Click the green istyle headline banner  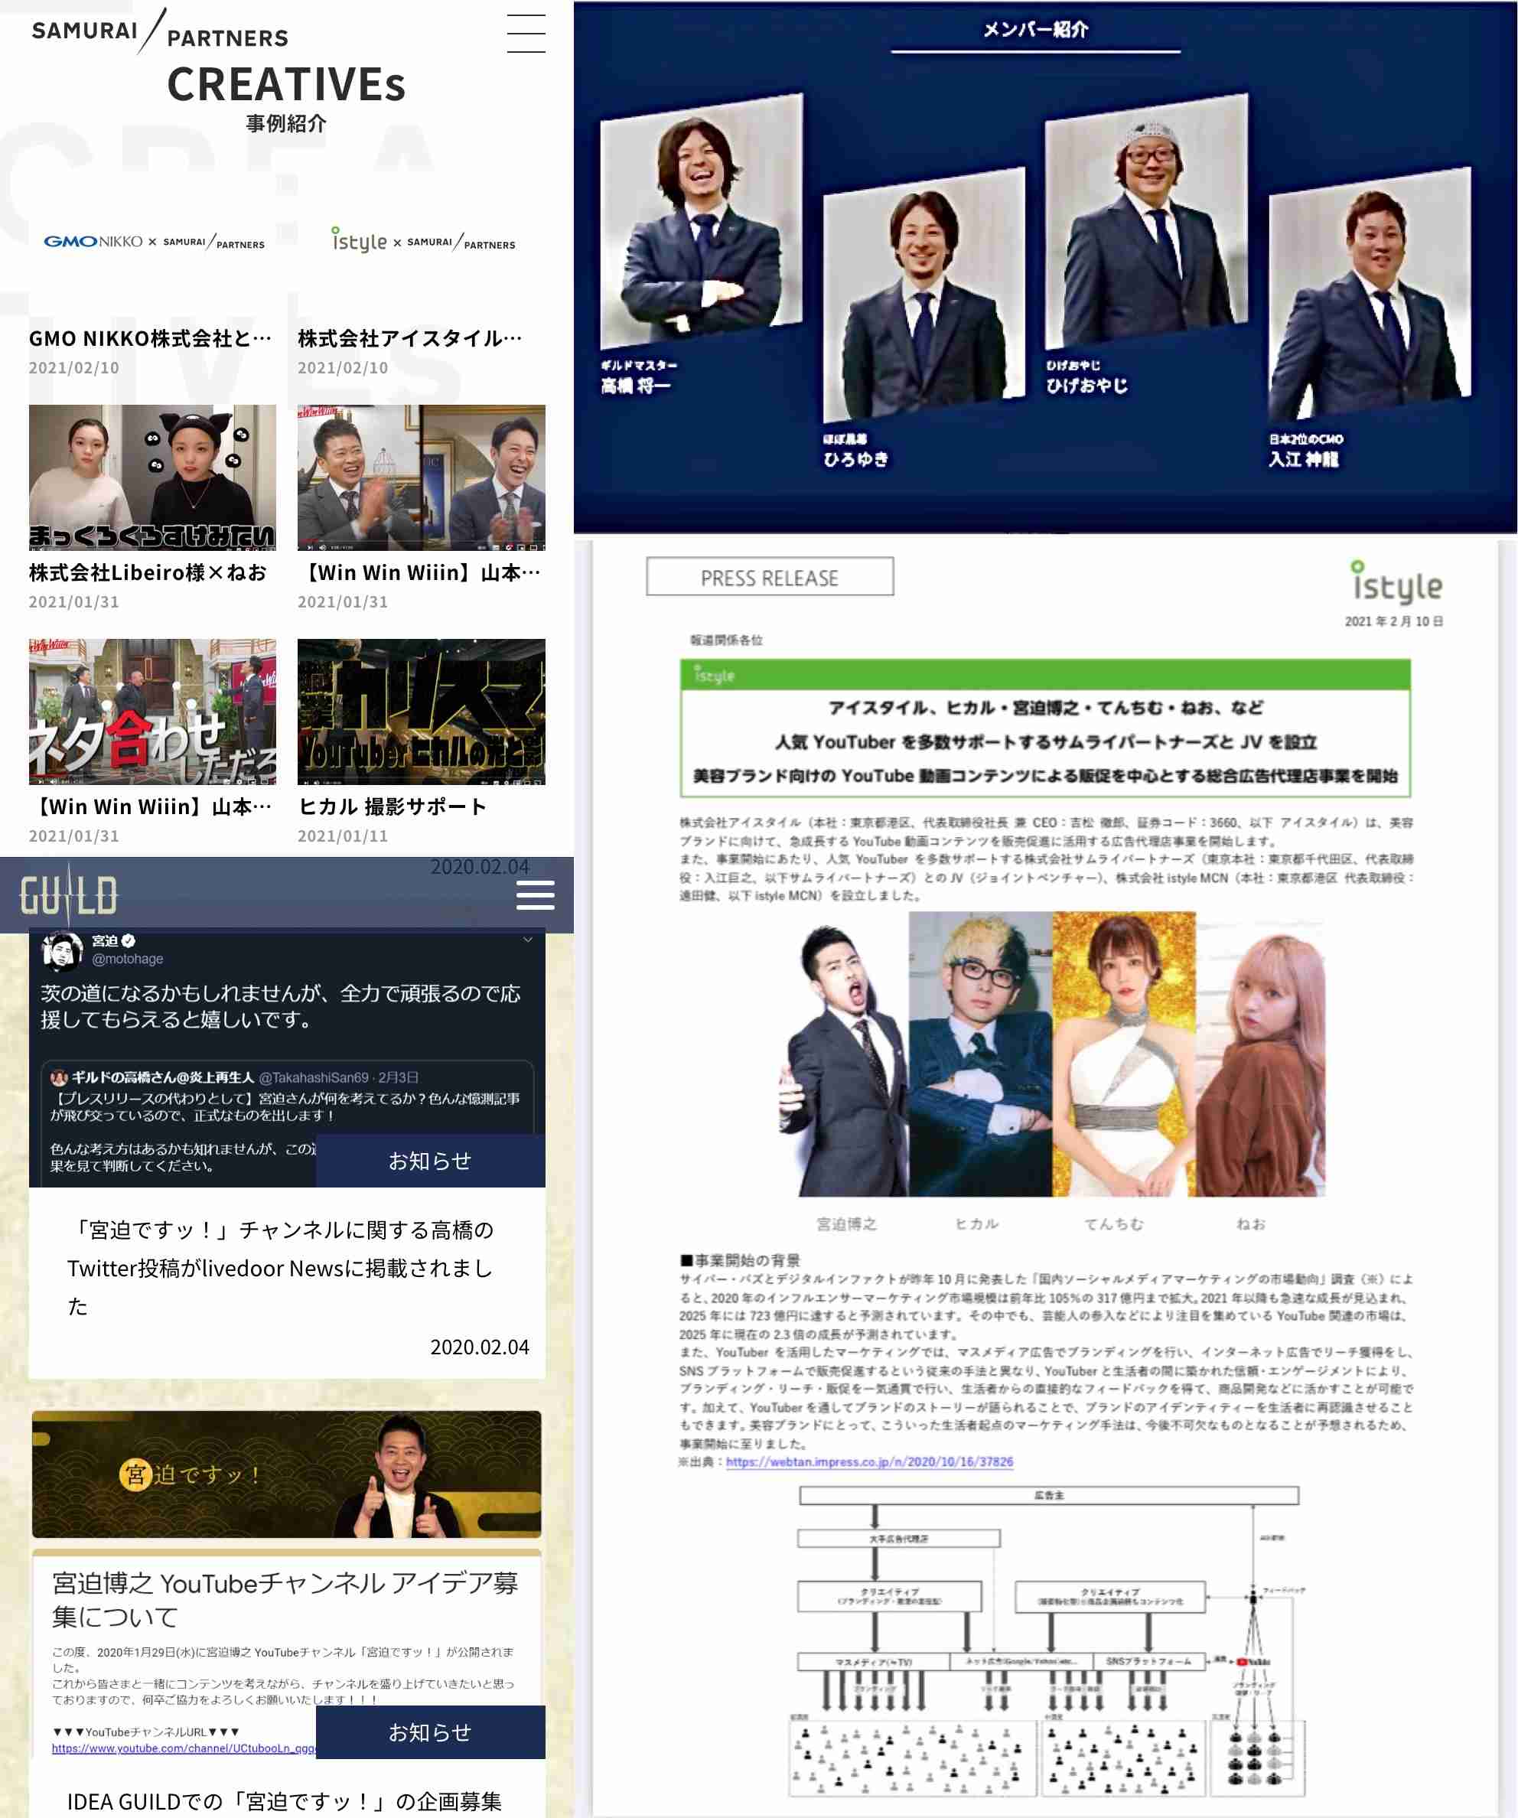[x=1045, y=728]
